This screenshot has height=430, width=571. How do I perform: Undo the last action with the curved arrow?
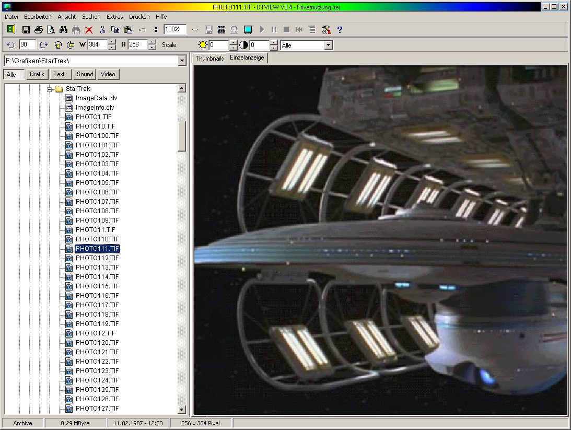(x=142, y=30)
